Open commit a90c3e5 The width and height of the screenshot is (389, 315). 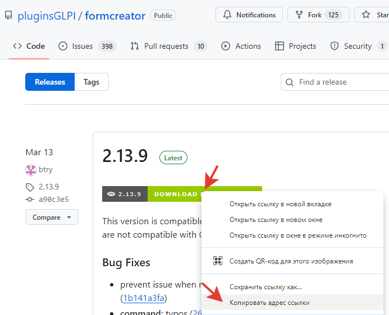(53, 200)
